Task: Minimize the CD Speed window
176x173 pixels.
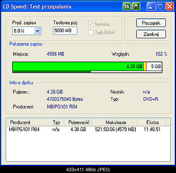Action: coord(151,7)
